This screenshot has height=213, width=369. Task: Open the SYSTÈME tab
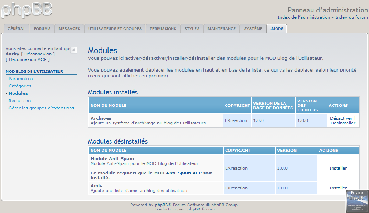click(253, 29)
